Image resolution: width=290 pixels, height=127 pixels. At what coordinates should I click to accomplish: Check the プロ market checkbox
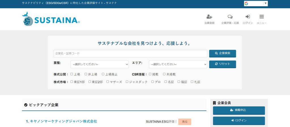tap(152, 82)
